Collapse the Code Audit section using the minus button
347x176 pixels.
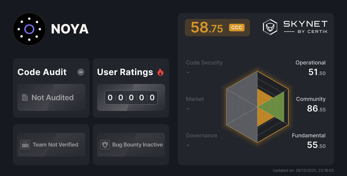81,72
